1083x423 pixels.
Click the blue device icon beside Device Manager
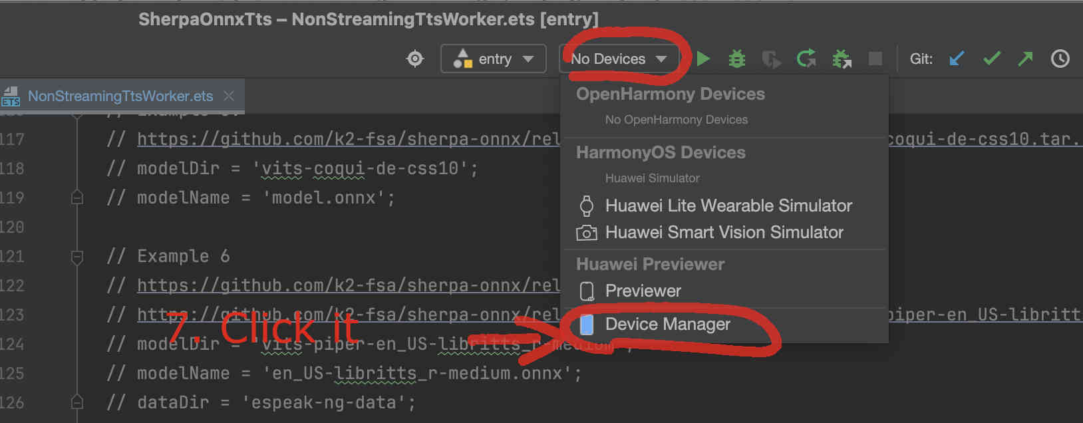[x=587, y=324]
